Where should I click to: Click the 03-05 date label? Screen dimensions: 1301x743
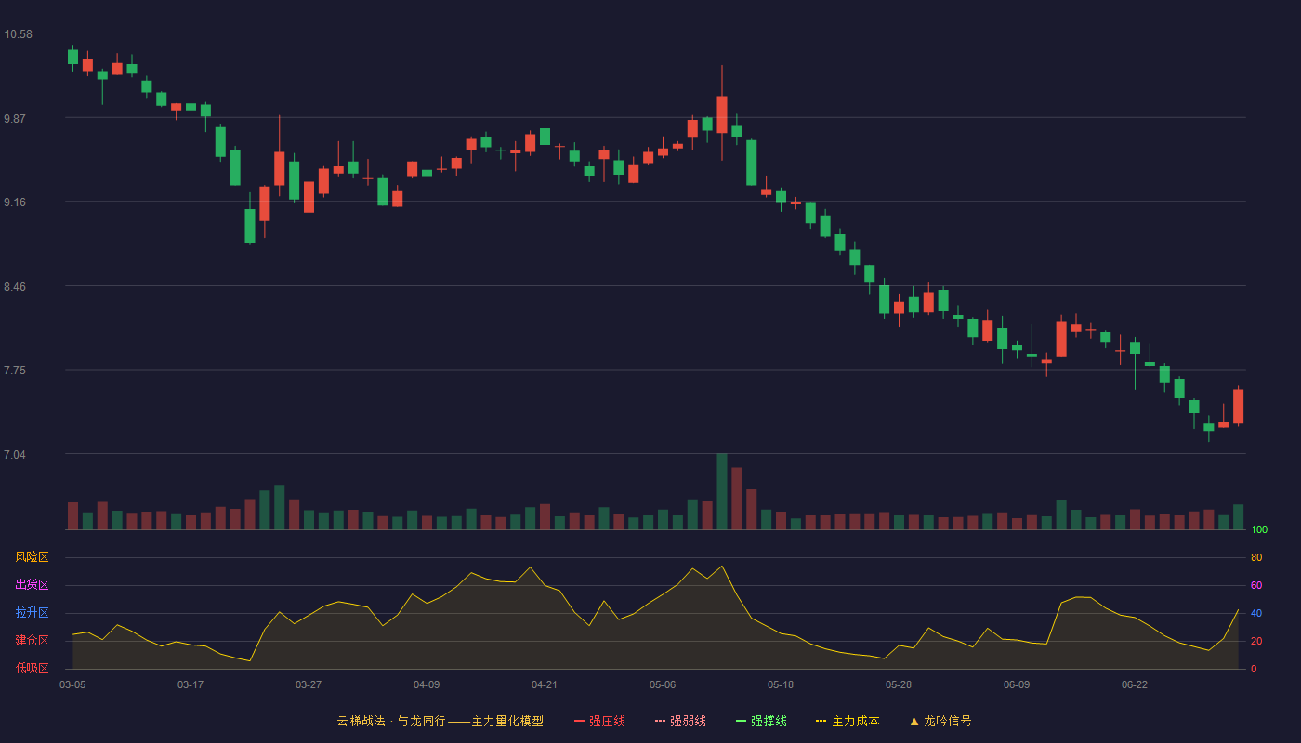pyautogui.click(x=72, y=684)
